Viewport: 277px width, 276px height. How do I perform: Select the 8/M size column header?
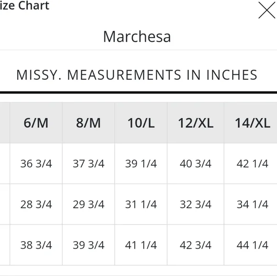point(88,123)
